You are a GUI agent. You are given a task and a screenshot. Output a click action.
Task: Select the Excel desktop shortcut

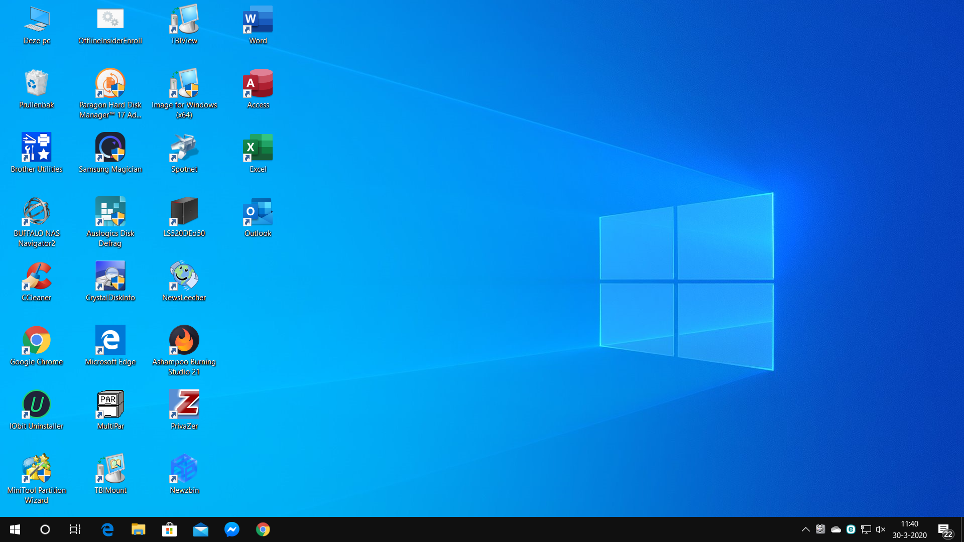(258, 154)
